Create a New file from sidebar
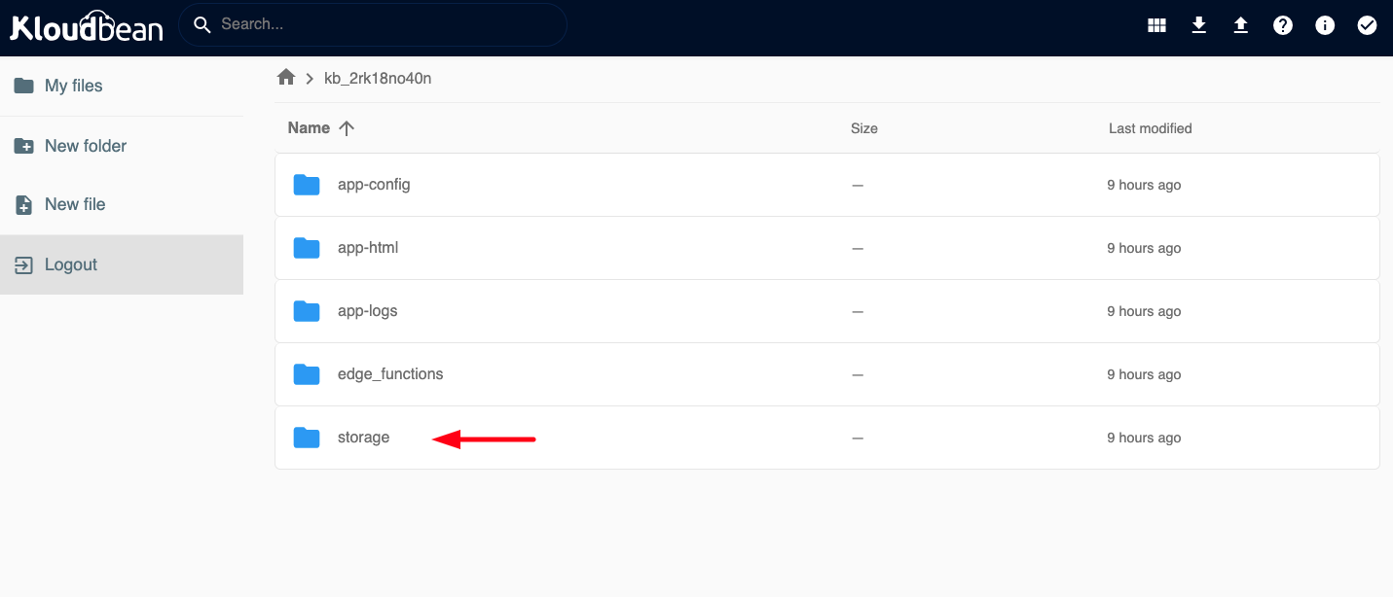The height and width of the screenshot is (597, 1393). 74,204
